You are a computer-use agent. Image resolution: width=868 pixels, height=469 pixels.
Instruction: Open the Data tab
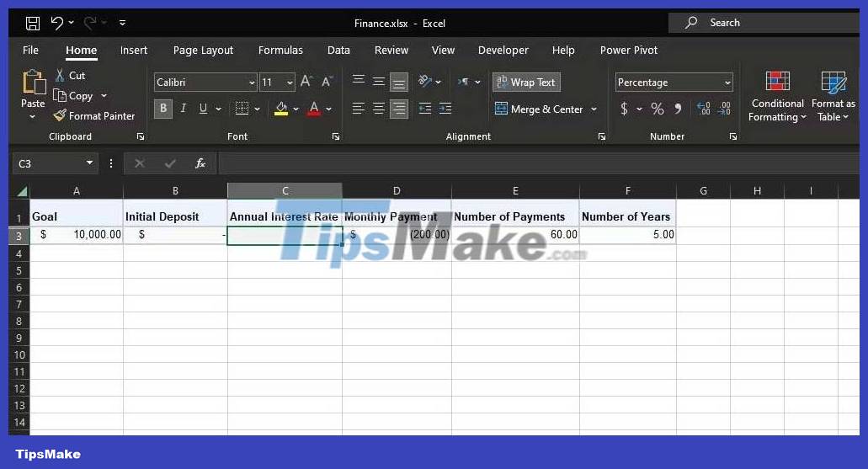click(x=338, y=51)
